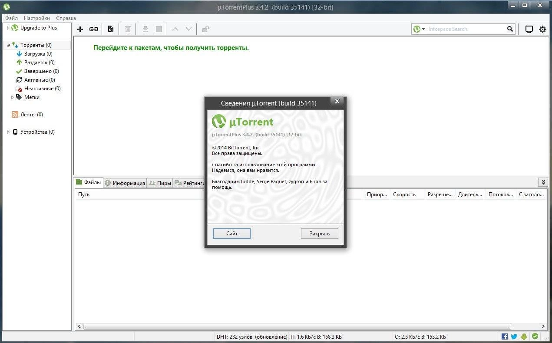Screen dimensions: 552x343
Task: Open the settings gear icon
Action: click(542, 29)
